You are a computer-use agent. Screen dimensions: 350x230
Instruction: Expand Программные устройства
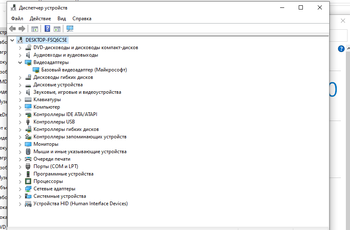pos(20,174)
